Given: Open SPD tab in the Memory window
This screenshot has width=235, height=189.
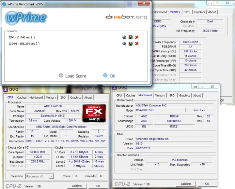Looking at the screenshot, I should [187, 12].
